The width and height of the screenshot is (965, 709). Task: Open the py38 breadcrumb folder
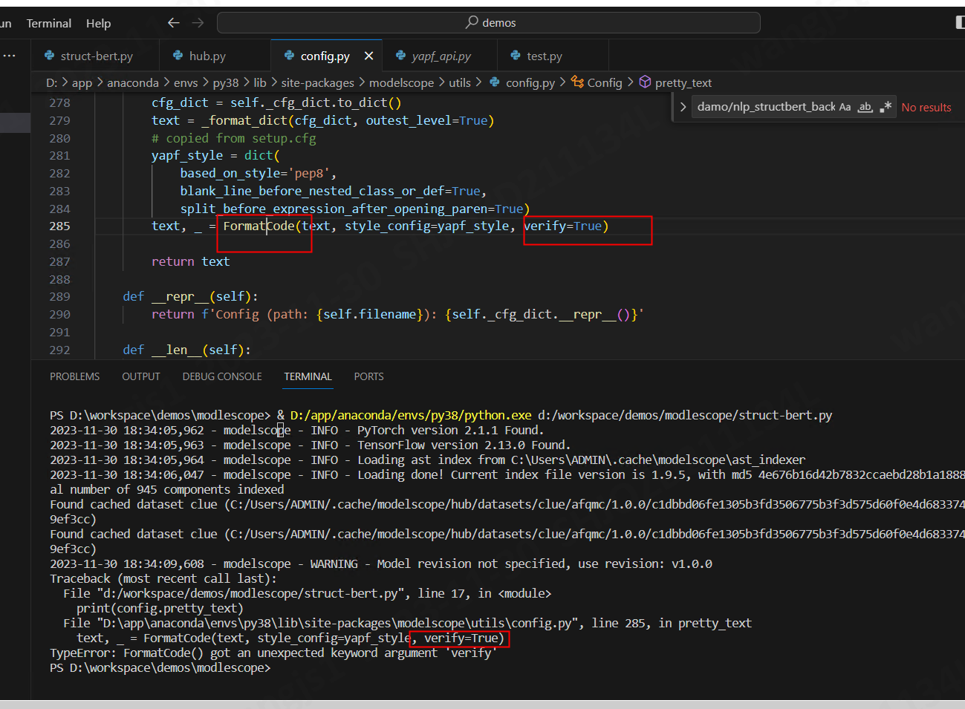point(226,82)
